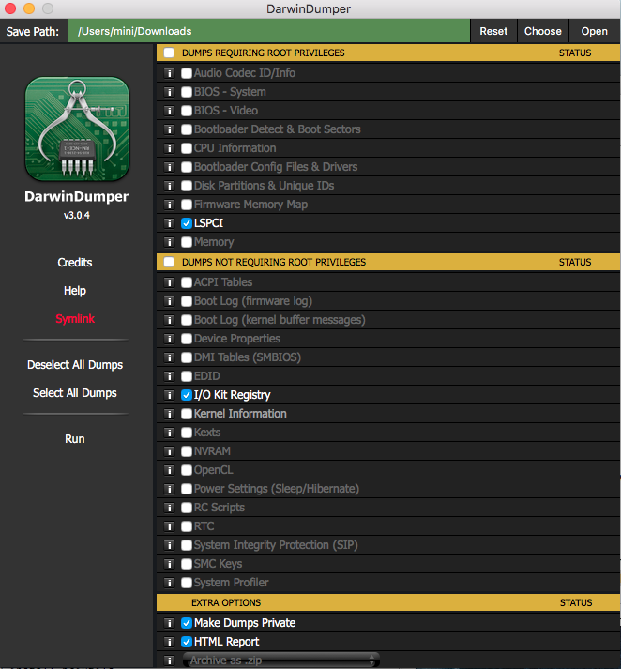Open info icon for OpenCL
Viewport: 621px width, 669px height.
(x=170, y=470)
